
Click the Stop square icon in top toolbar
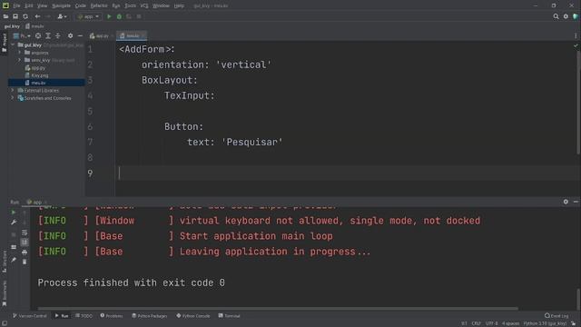click(x=139, y=16)
